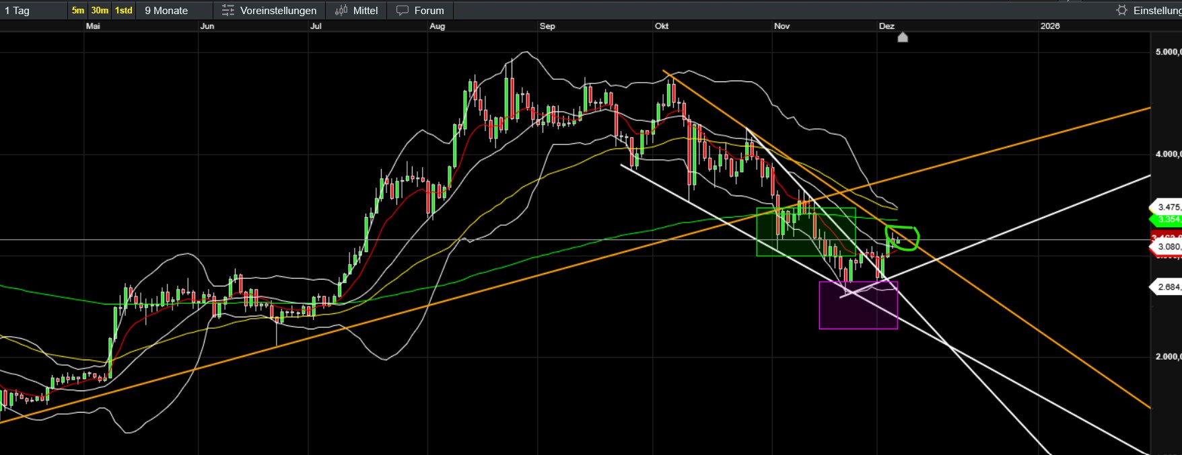Image resolution: width=1182 pixels, height=455 pixels.
Task: Click the 2.000 price axis label
Action: [x=1168, y=356]
